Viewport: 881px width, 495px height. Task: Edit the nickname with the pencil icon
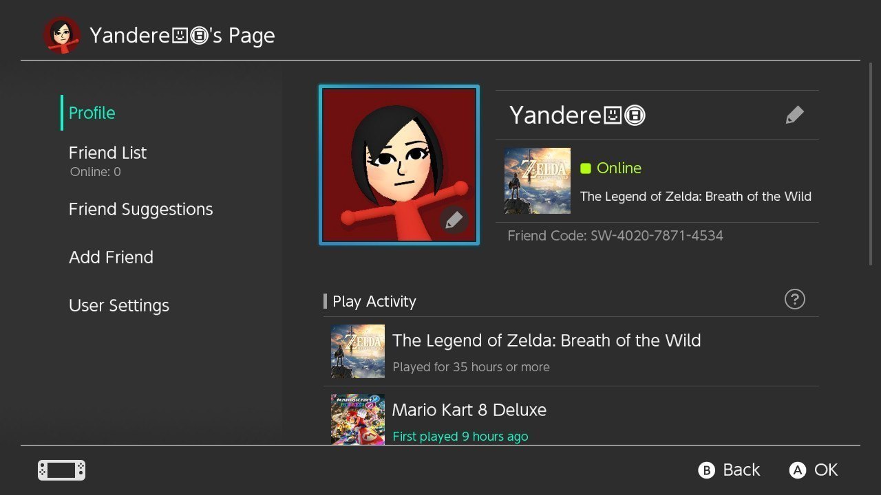pyautogui.click(x=794, y=115)
